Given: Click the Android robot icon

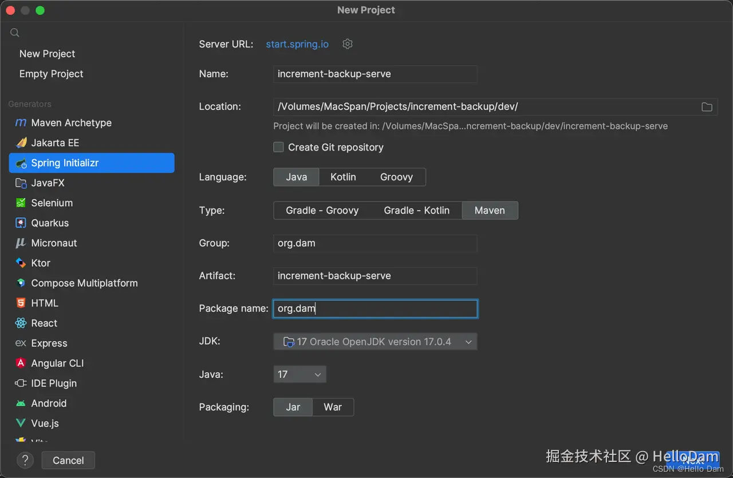Looking at the screenshot, I should tap(21, 403).
